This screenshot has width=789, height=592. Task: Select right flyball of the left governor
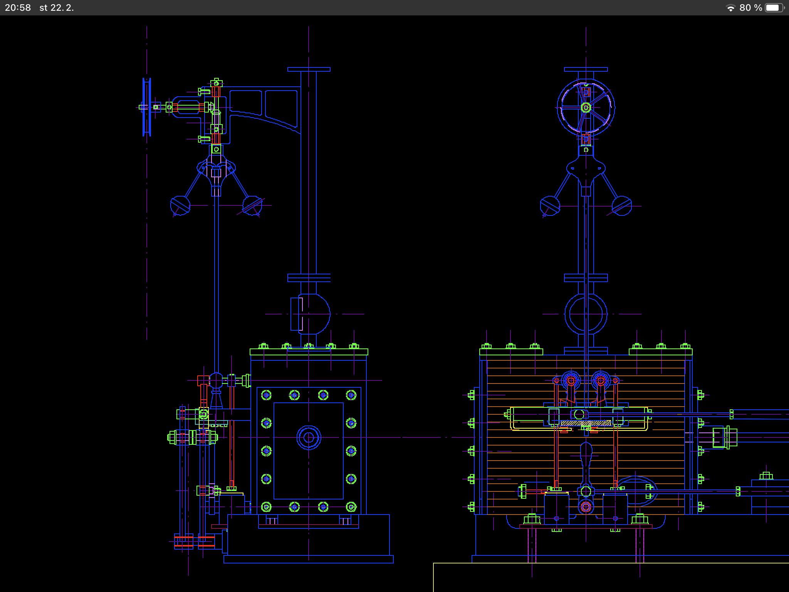click(252, 205)
